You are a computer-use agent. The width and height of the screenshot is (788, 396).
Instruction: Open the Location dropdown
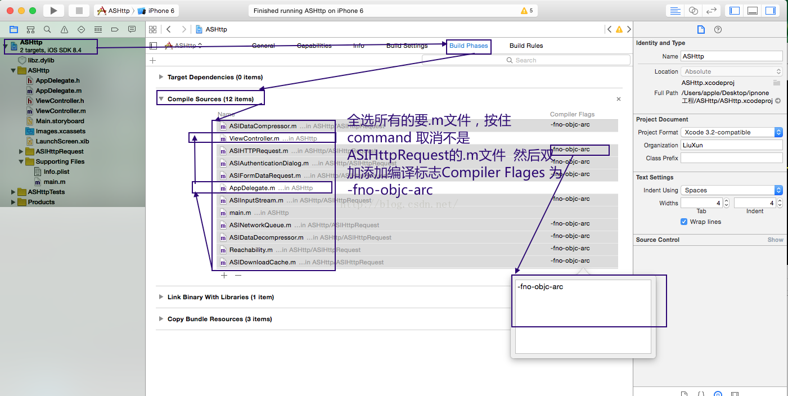coord(732,71)
